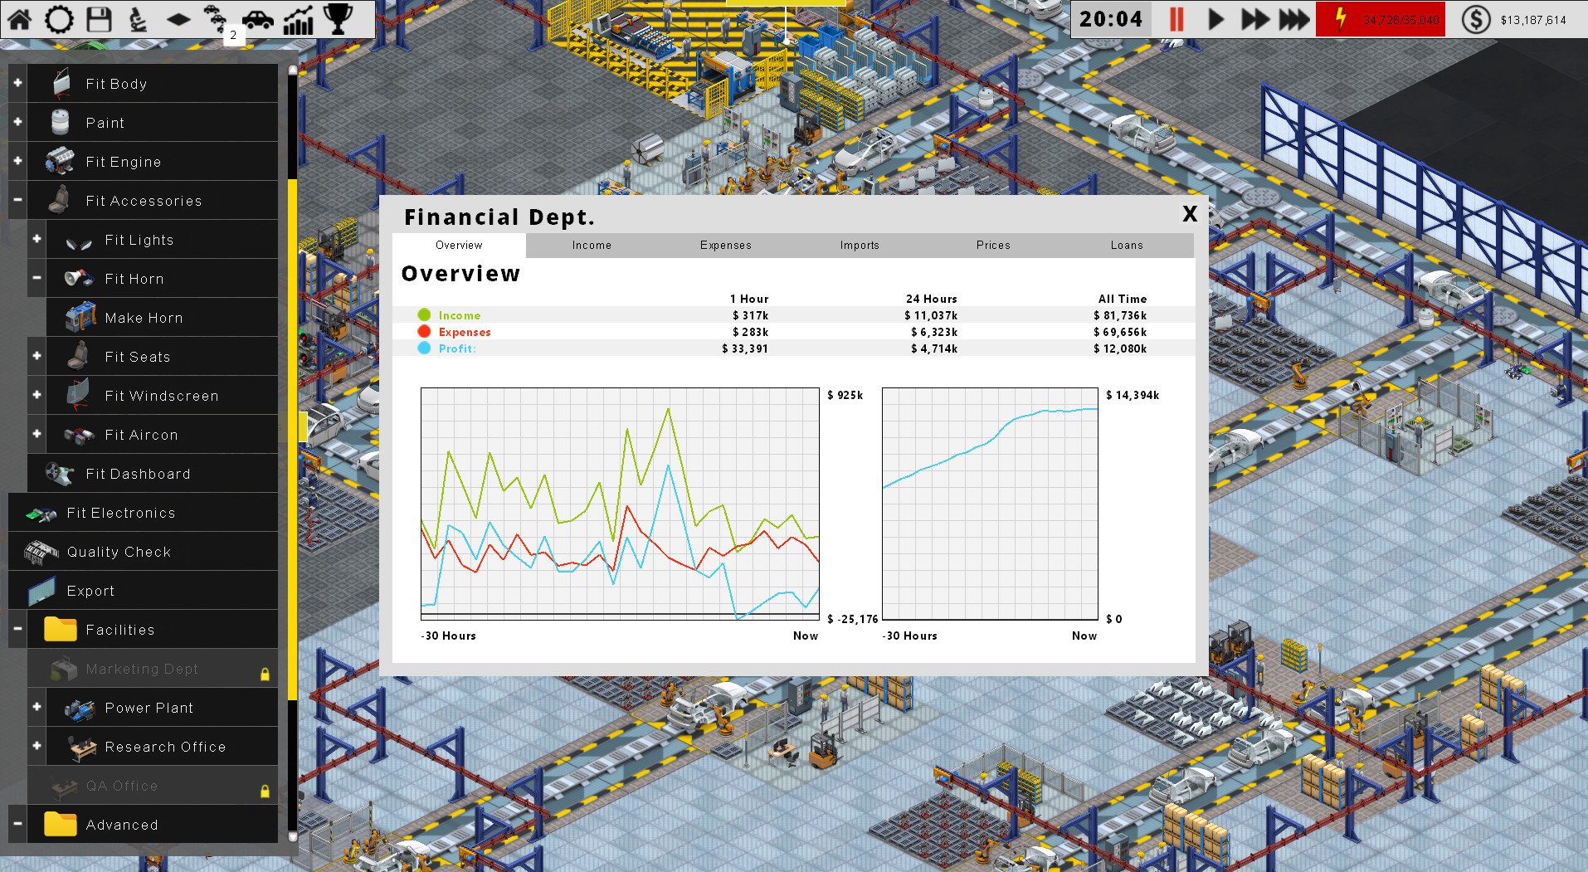Open achievements trophy icon
This screenshot has width=1588, height=872.
[x=338, y=18]
